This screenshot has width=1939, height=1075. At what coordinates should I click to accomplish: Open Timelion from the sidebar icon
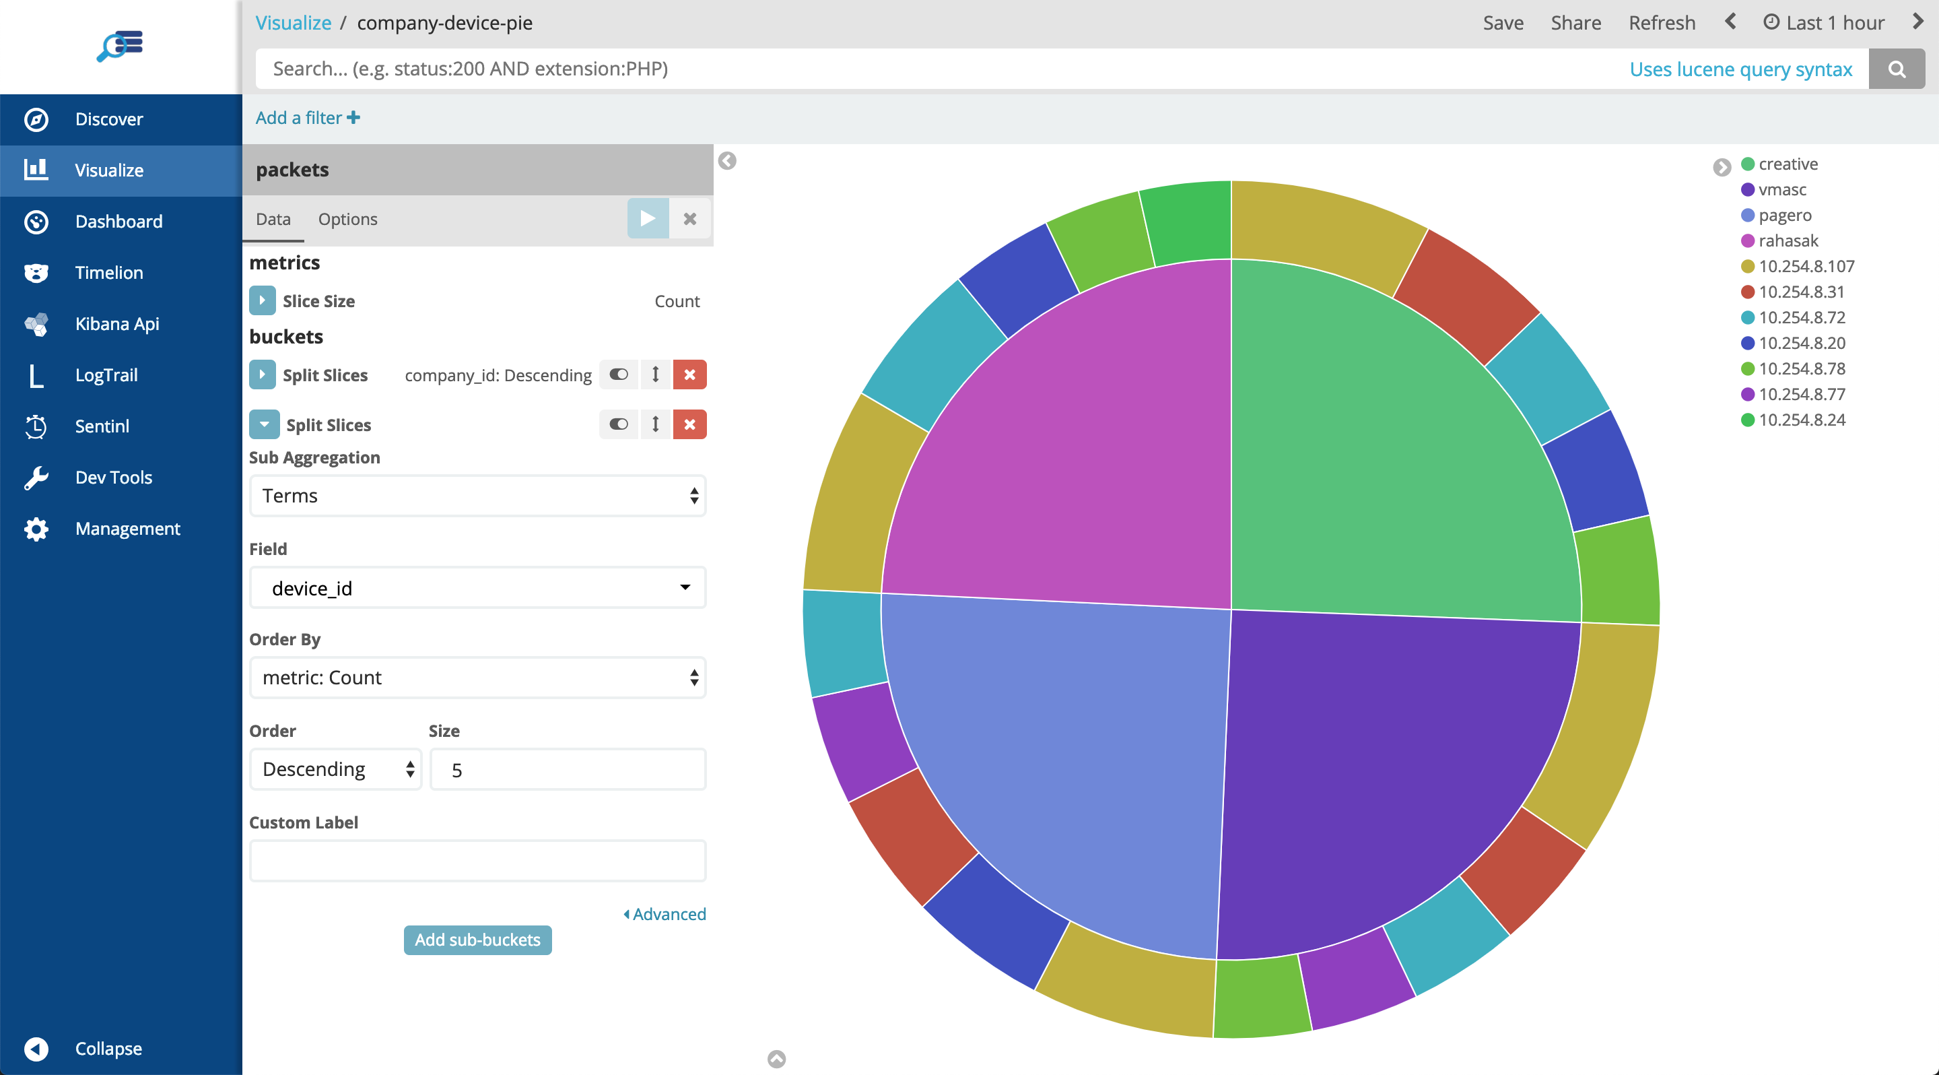(x=36, y=273)
